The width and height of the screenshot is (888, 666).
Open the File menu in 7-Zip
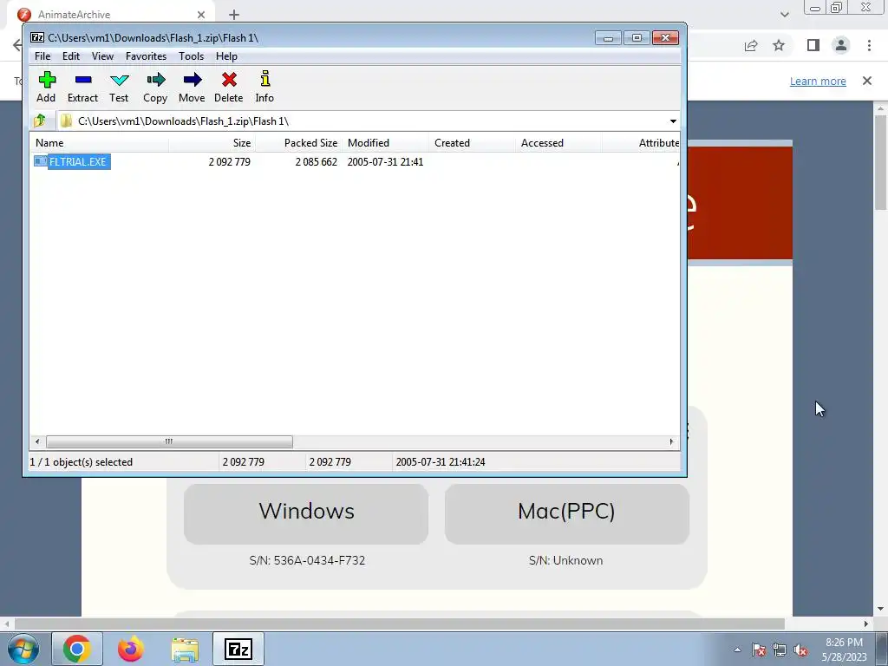(x=42, y=56)
